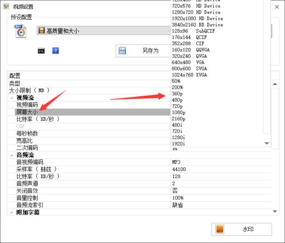Select 360p from the size list
This screenshot has width=285, height=243.
pos(177,94)
